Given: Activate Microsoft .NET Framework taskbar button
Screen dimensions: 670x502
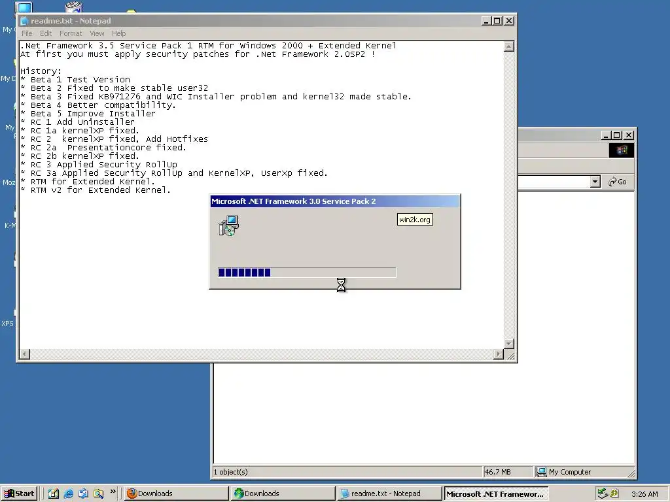Looking at the screenshot, I should tap(496, 494).
